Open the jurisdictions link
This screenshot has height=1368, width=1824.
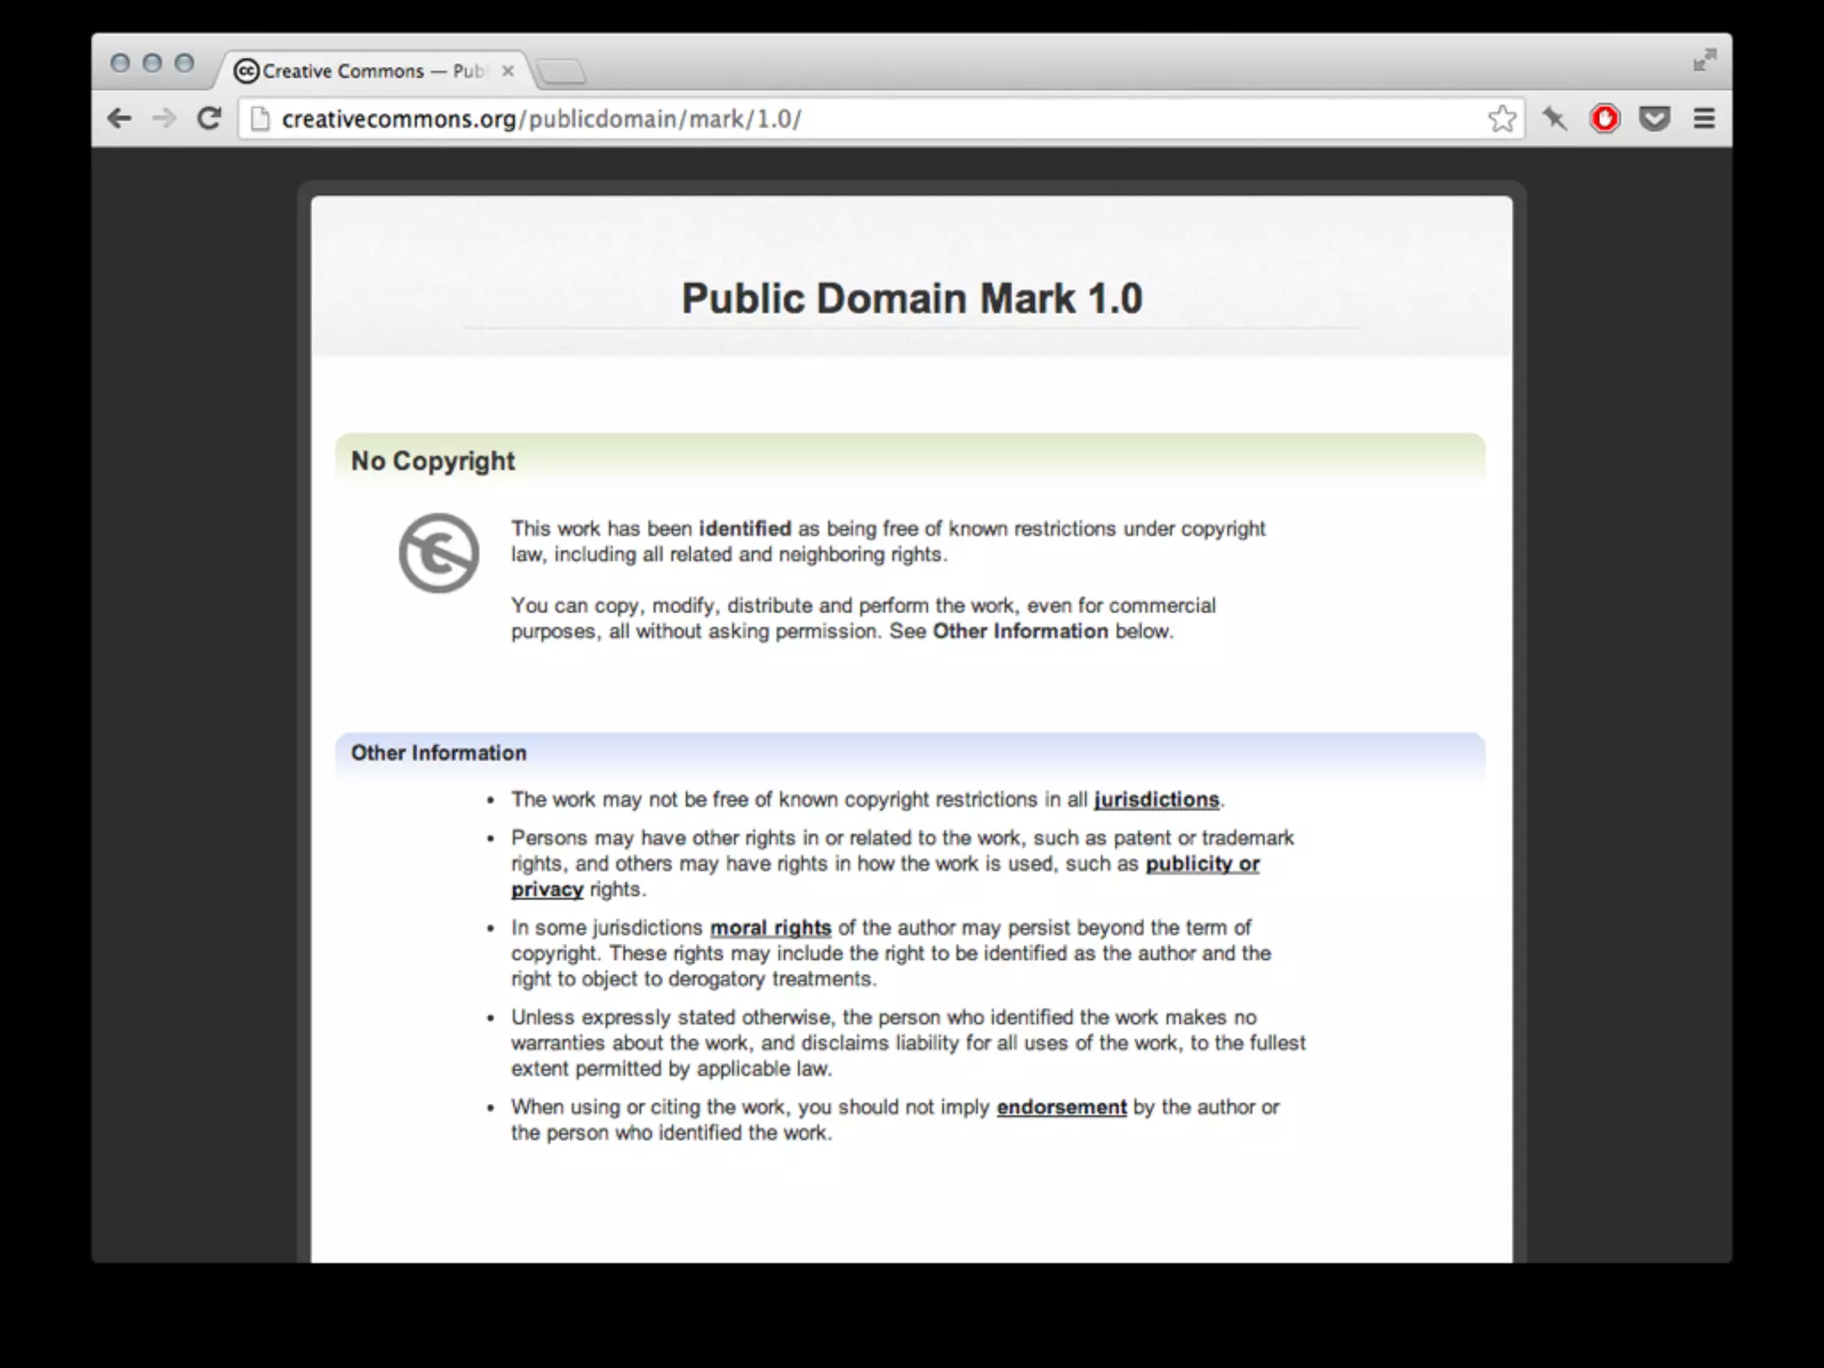click(x=1156, y=800)
